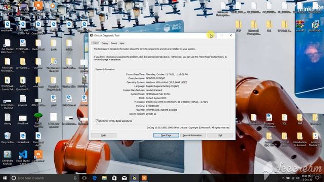324x182 pixels.
Task: Launch Microsoft Edge from the taskbar
Action: pyautogui.click(x=95, y=178)
